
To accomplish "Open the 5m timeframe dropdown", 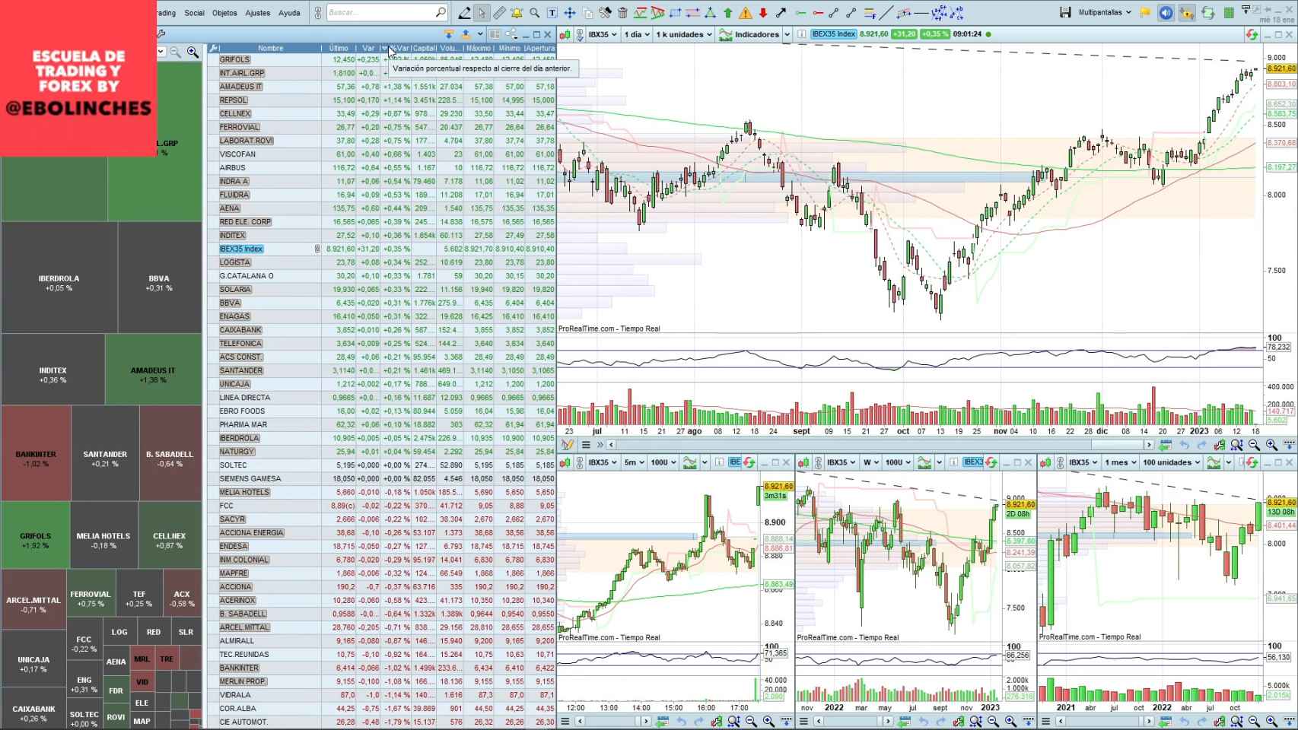I will click(x=634, y=462).
